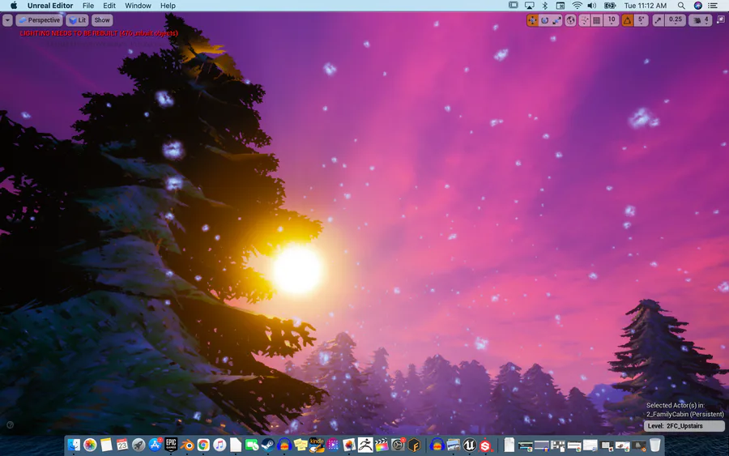Open Launchpad rocket icon in dock

(x=139, y=445)
